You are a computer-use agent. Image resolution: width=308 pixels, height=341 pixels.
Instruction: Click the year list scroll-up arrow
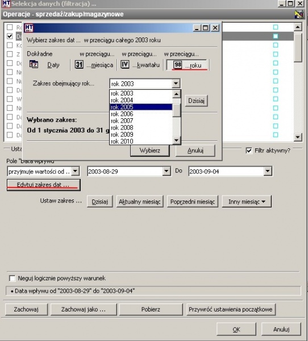[x=176, y=94]
